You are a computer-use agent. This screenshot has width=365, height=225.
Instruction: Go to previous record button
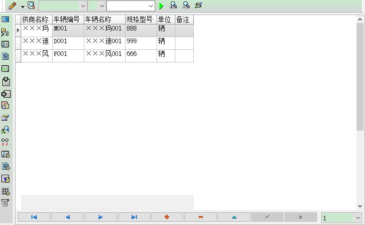click(68, 217)
